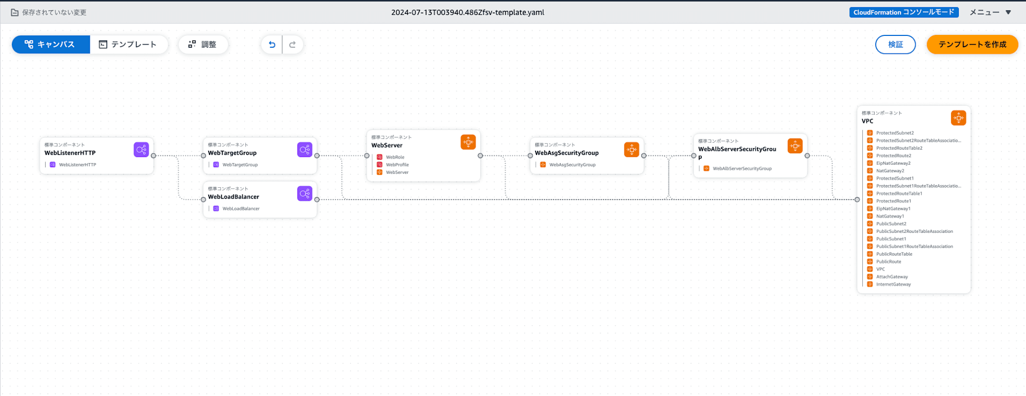Click WebTargetGroup left connection port
Screen dimensions: 1026x396
coord(204,155)
